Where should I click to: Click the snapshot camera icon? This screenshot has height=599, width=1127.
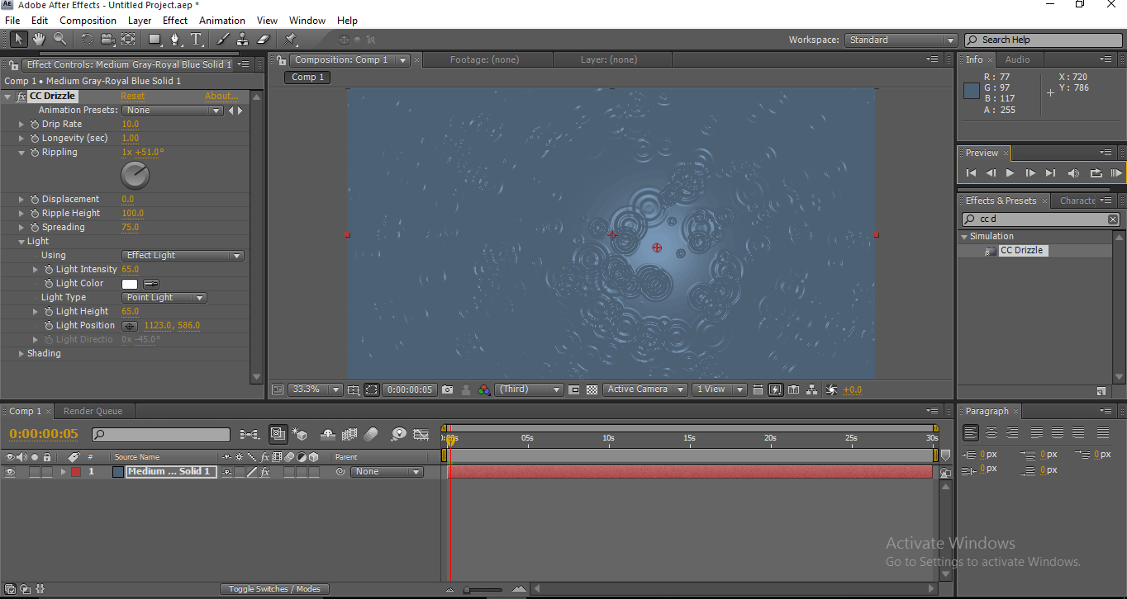point(448,389)
